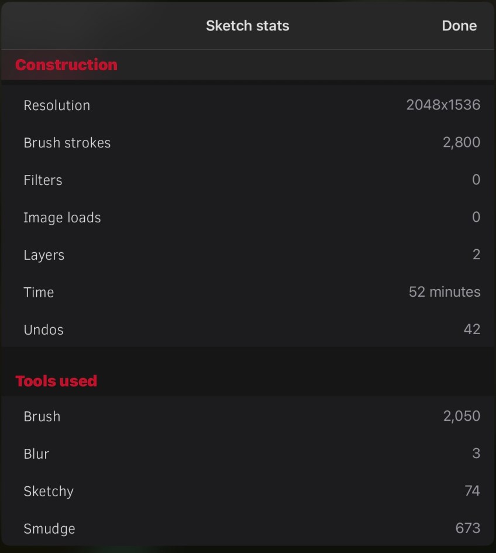Select the Blur tool row label
The width and height of the screenshot is (496, 553).
pos(36,454)
